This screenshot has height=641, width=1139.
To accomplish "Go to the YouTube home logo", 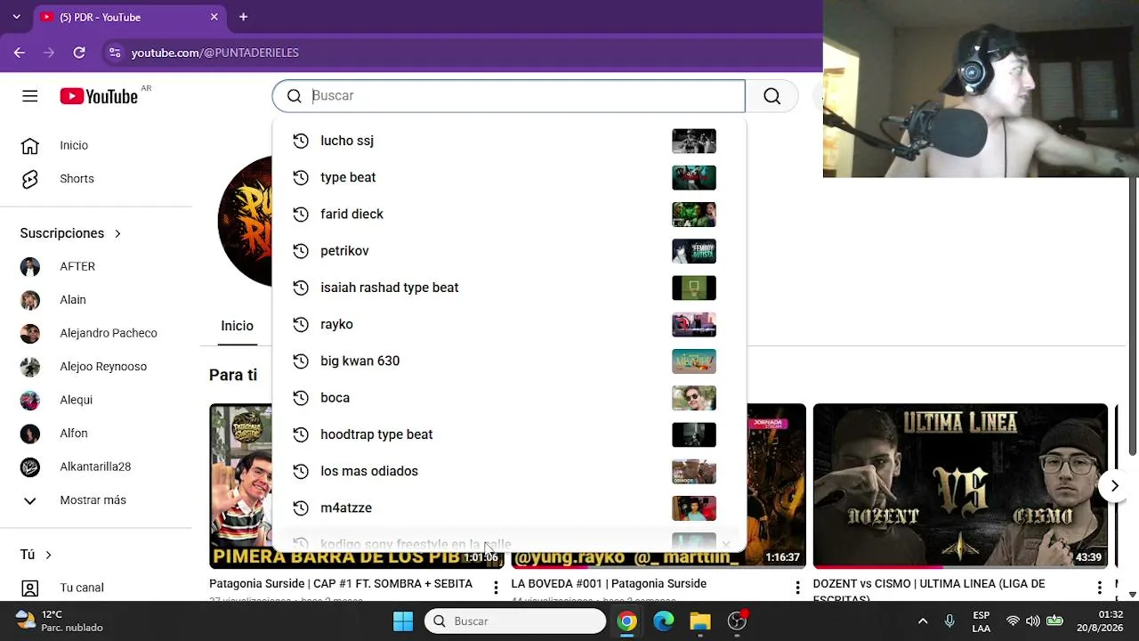I will 99,96.
